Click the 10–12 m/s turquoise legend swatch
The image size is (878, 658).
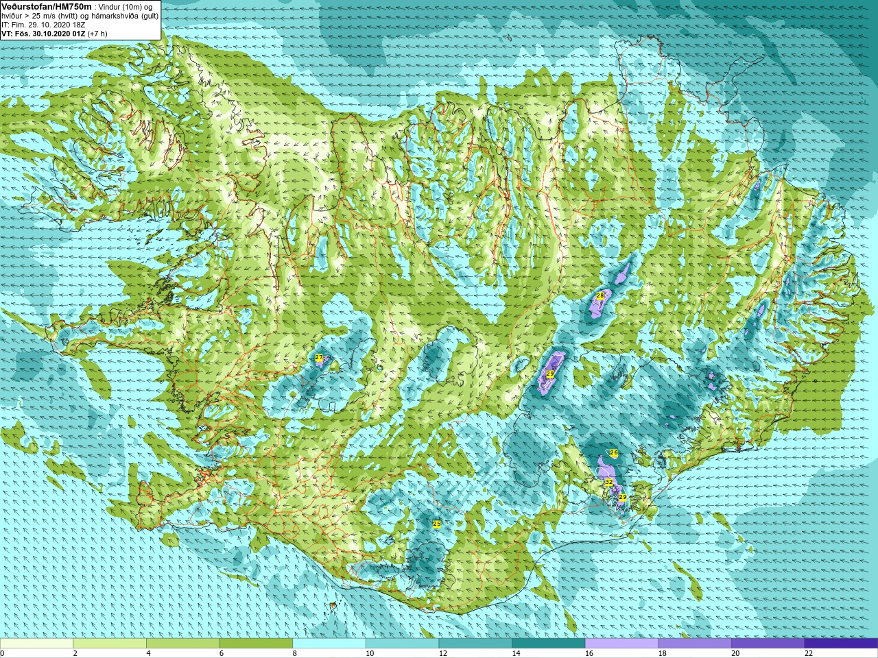tap(402, 644)
